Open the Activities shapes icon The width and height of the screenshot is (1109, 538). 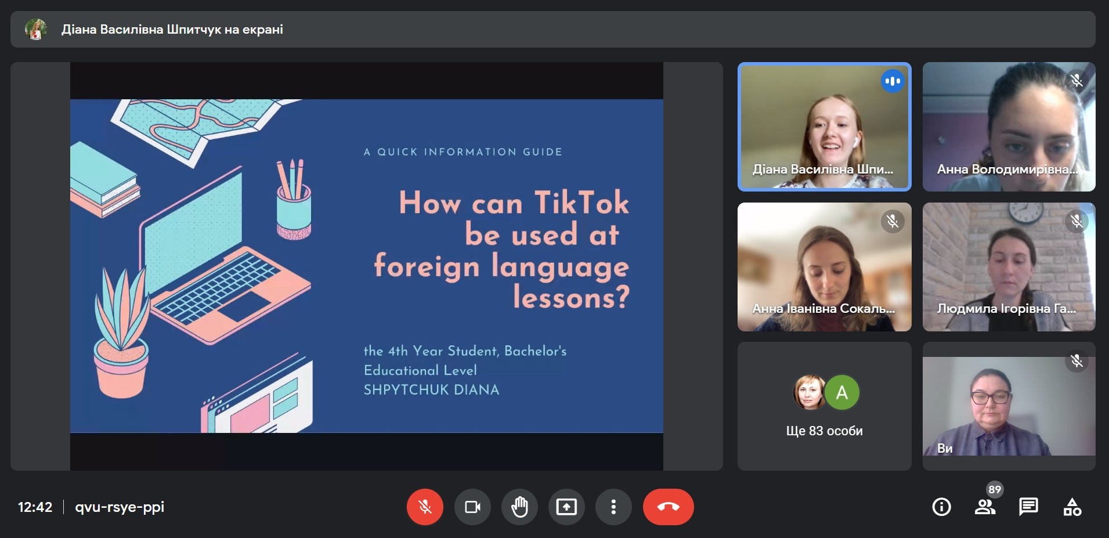point(1072,507)
